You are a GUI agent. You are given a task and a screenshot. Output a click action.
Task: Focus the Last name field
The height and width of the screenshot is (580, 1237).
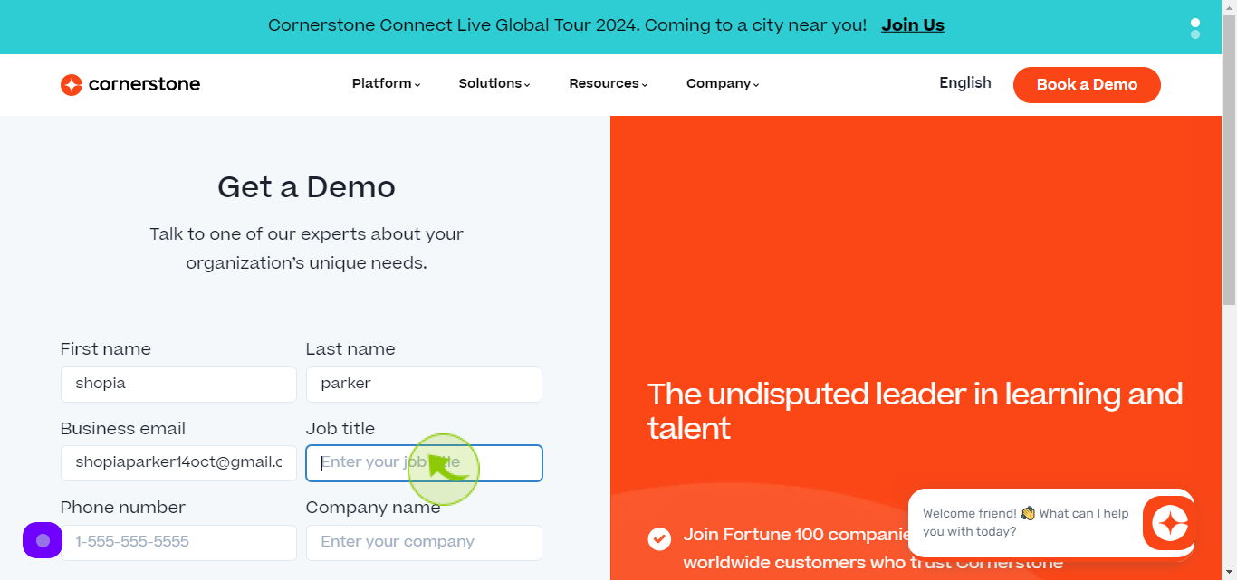tap(424, 384)
